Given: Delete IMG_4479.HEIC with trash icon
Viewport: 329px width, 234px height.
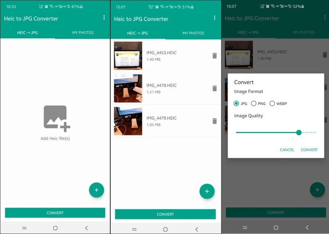Looking at the screenshot, I should (215, 121).
